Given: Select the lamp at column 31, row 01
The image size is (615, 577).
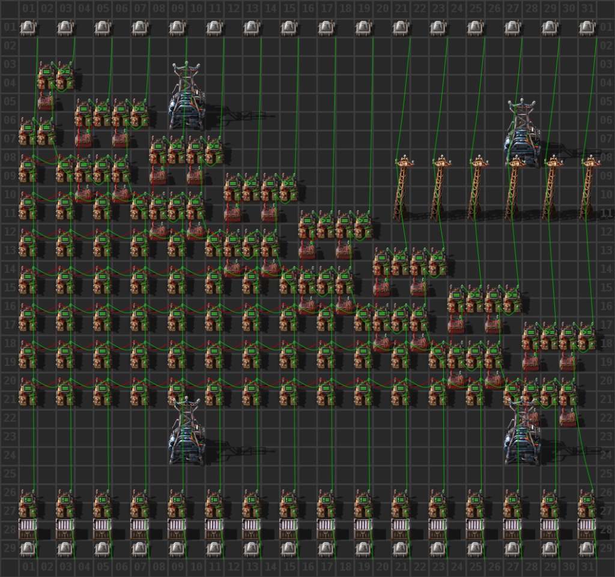Looking at the screenshot, I should (x=587, y=28).
